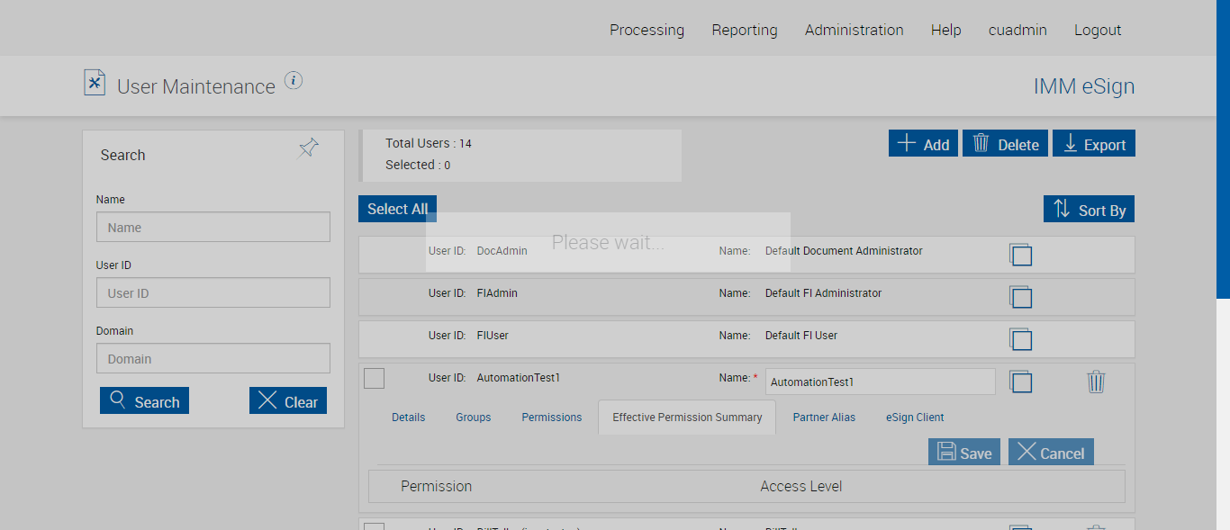Open the Processing menu

[647, 30]
